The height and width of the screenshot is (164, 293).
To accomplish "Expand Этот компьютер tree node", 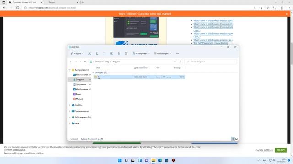I will pyautogui.click(x=70, y=111).
